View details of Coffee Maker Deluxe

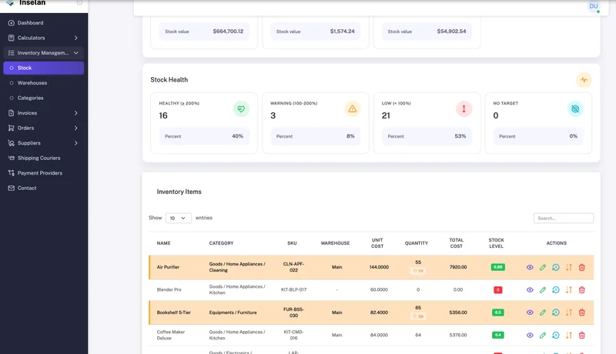(x=530, y=335)
